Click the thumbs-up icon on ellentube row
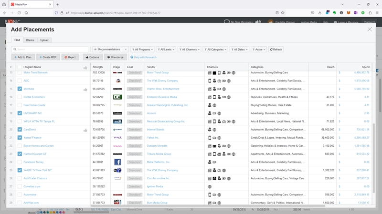Image resolution: width=382 pixels, height=214 pixels. [x=85, y=90]
